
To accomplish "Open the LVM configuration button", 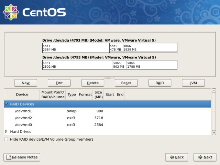I will click(193, 83).
